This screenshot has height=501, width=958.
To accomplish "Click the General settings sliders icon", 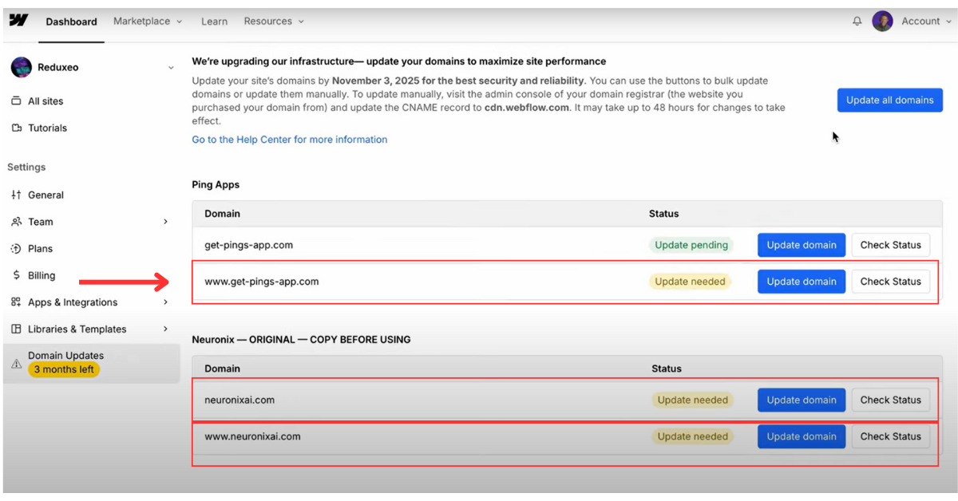I will [x=16, y=195].
